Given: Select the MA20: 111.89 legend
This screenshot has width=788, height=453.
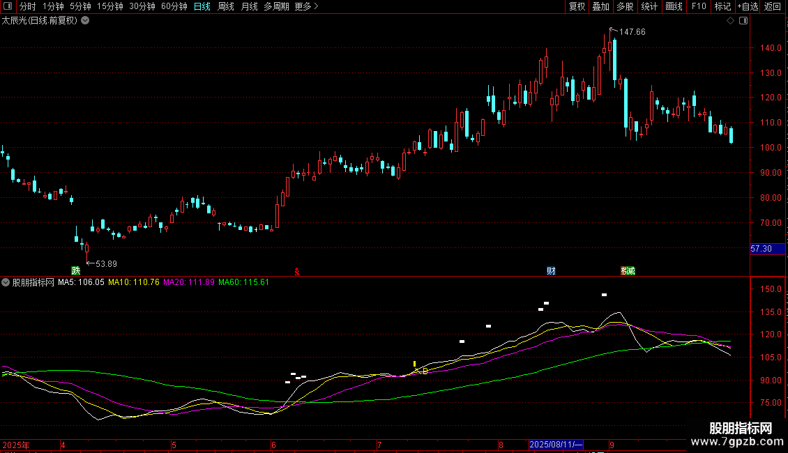Looking at the screenshot, I should (x=189, y=282).
